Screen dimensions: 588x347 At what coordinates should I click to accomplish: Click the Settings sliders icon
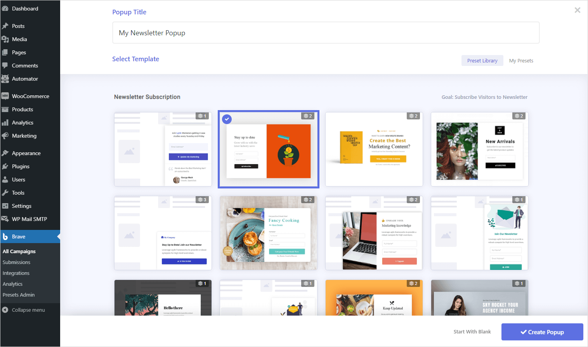click(5, 206)
